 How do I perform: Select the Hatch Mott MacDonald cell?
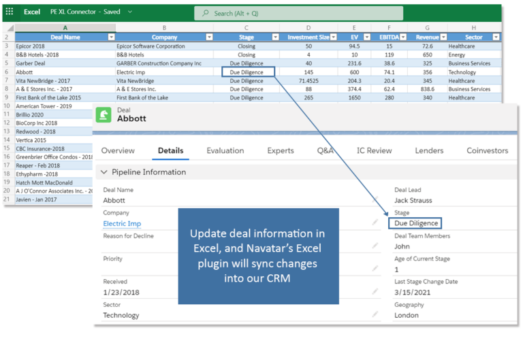pyautogui.click(x=53, y=182)
